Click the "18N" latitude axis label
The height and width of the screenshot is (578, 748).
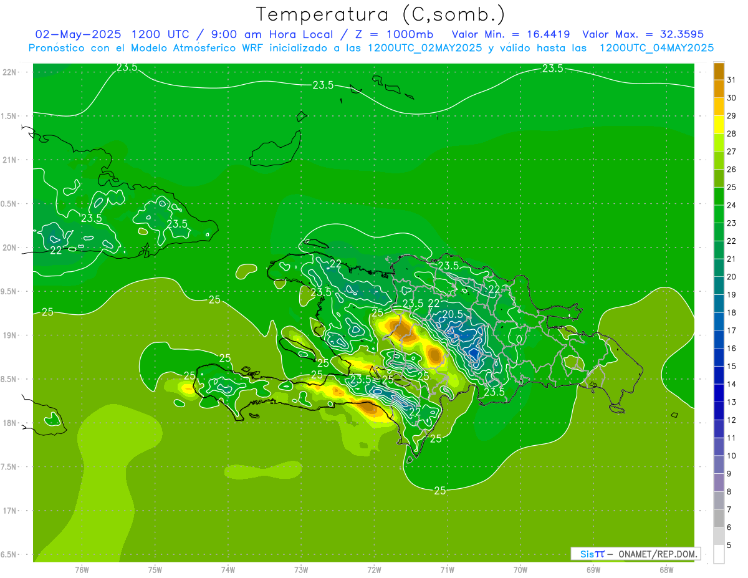point(9,423)
